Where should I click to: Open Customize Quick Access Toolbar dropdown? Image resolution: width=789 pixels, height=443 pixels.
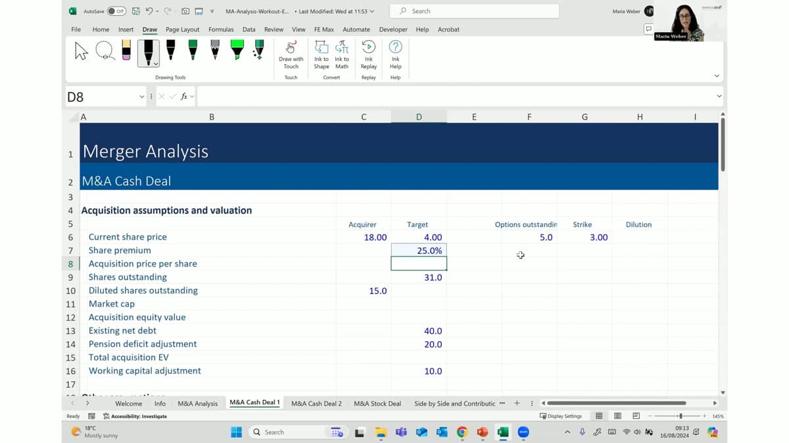[x=212, y=11]
